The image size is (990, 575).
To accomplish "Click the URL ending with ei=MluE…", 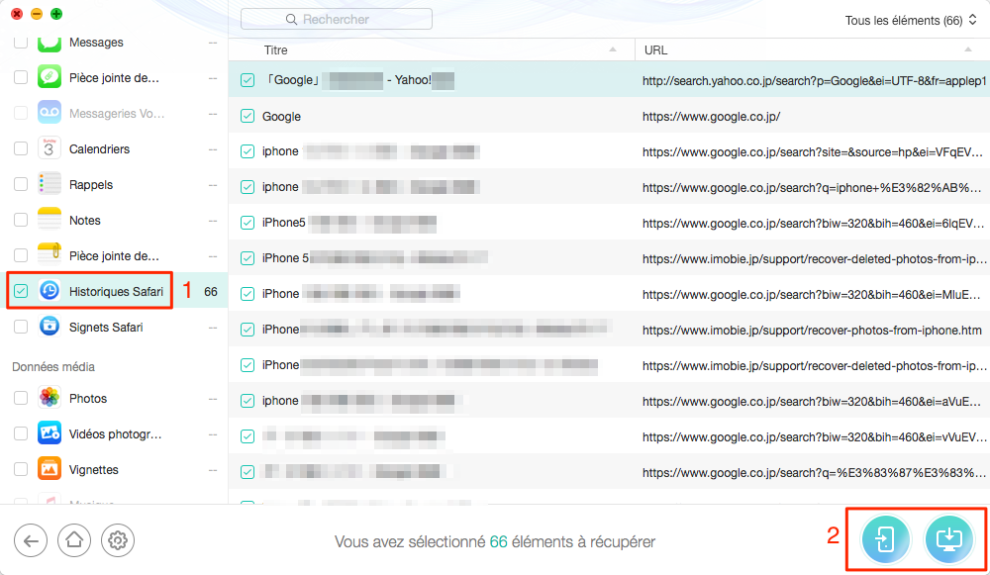I will pyautogui.click(x=812, y=295).
